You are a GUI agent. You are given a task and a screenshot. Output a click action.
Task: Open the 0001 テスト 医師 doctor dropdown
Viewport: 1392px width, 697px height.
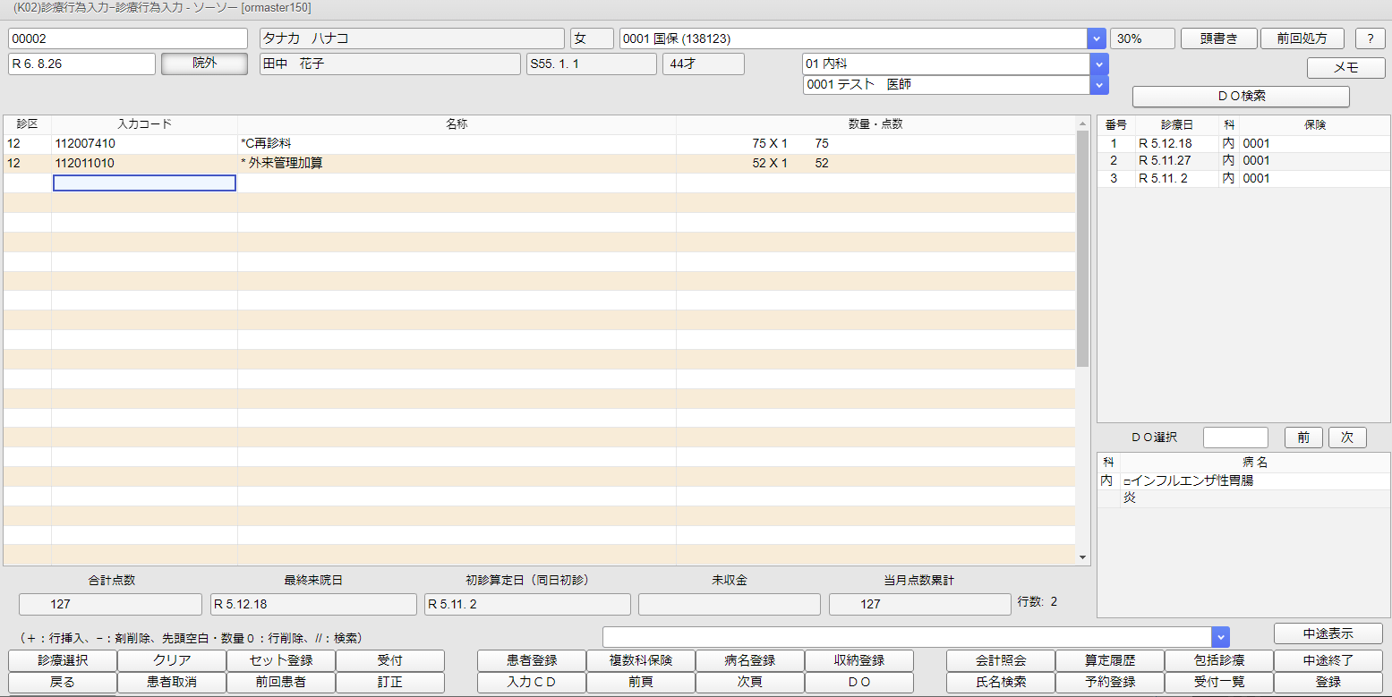(1098, 85)
